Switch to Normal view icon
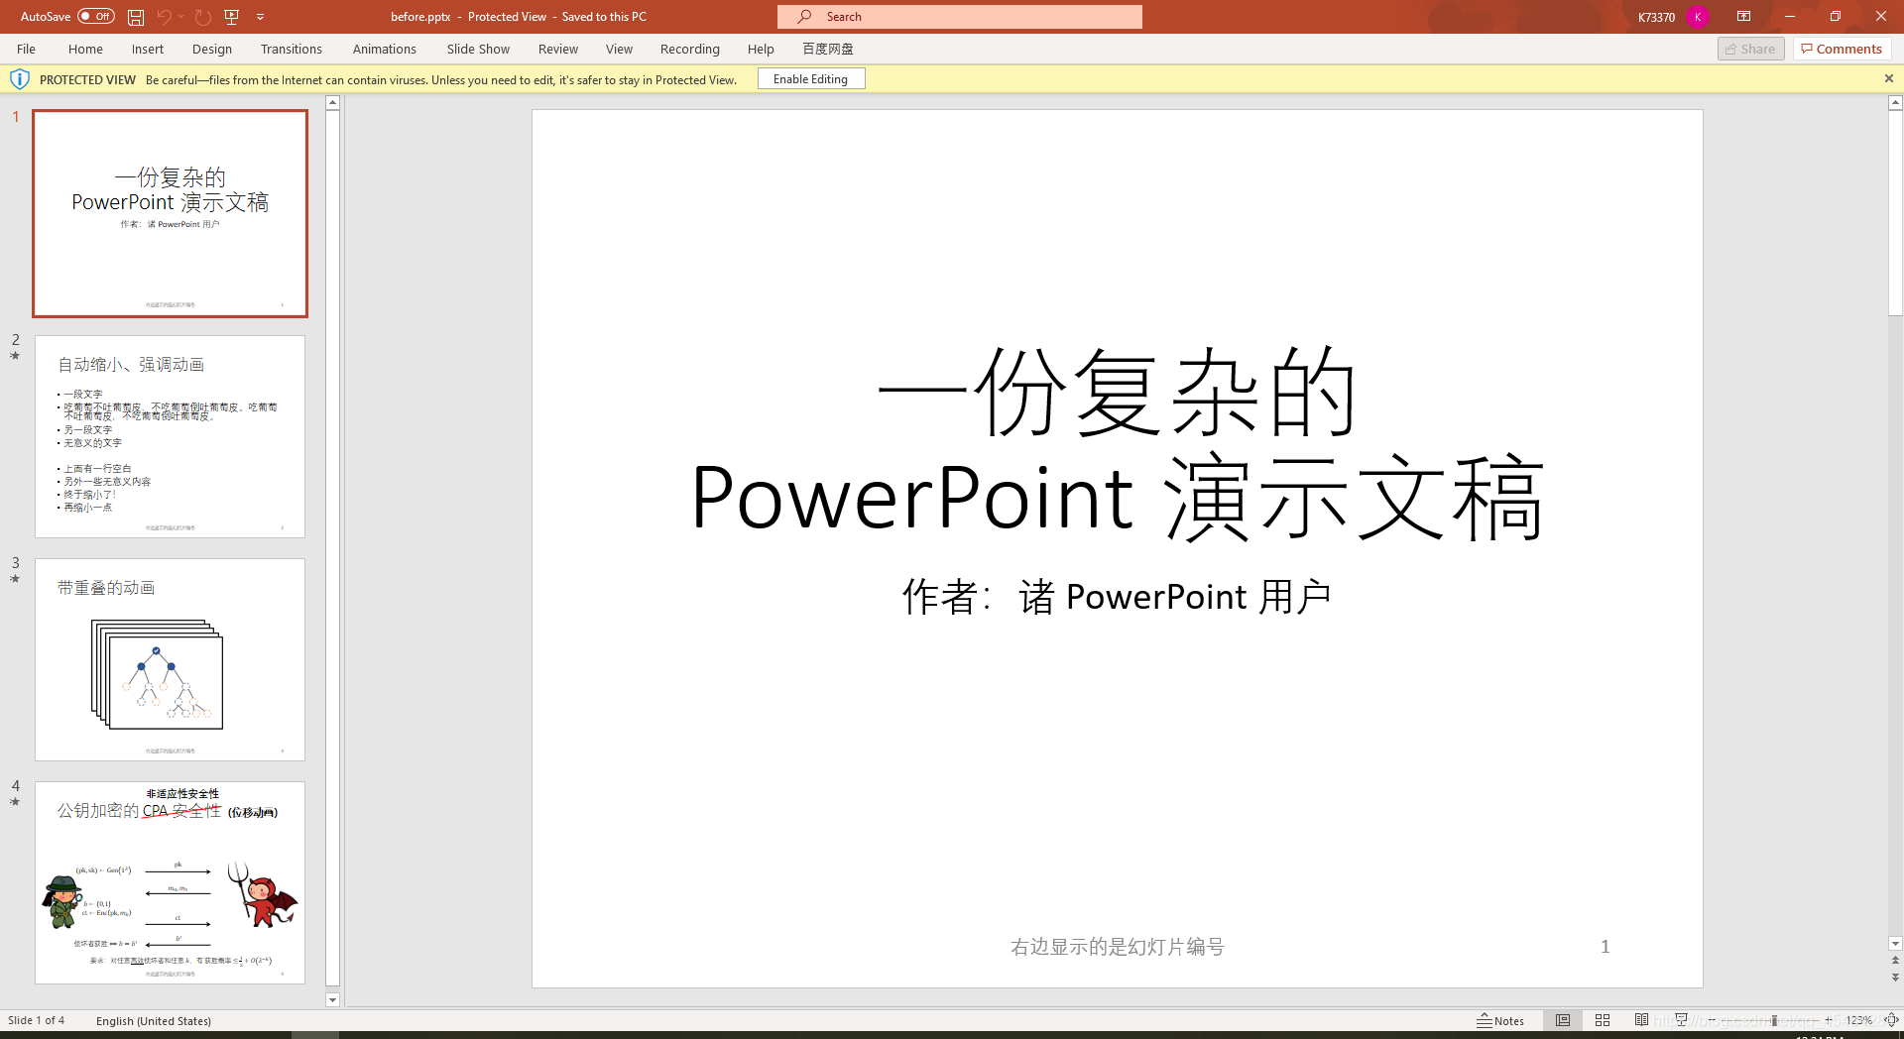The image size is (1904, 1039). point(1563,1020)
